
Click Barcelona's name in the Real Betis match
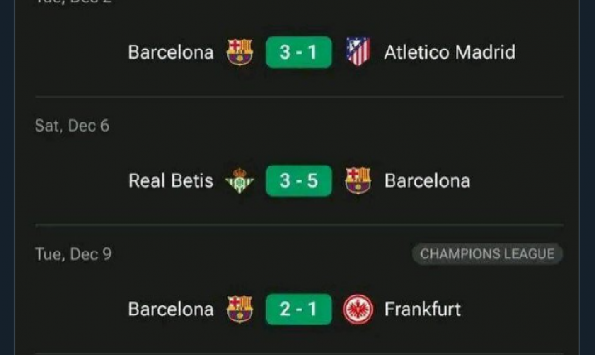click(427, 180)
